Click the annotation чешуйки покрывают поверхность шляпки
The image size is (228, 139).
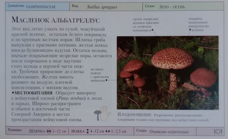[199, 25]
